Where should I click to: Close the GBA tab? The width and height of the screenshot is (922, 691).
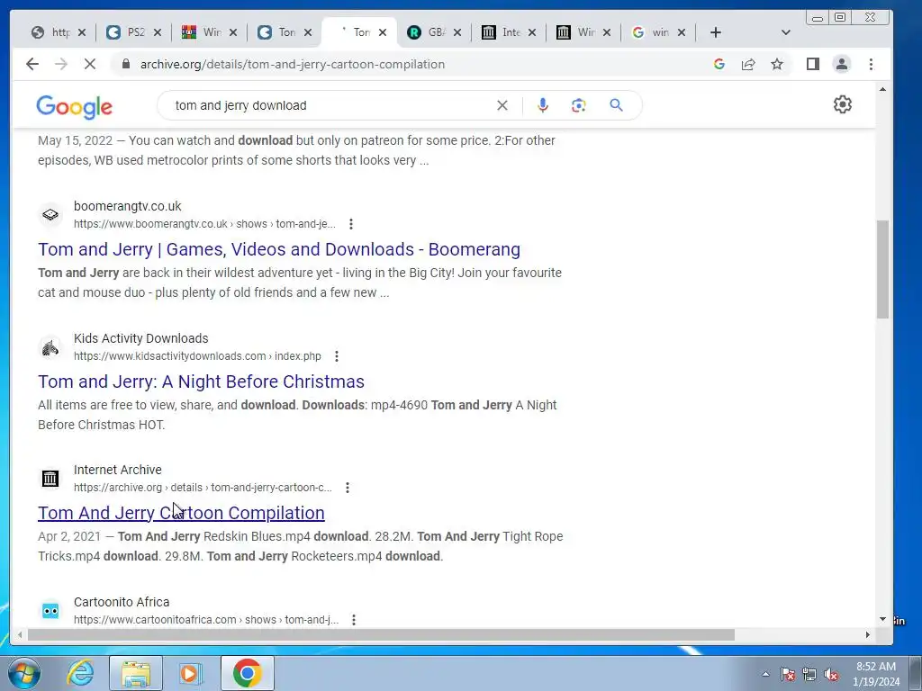click(x=456, y=32)
